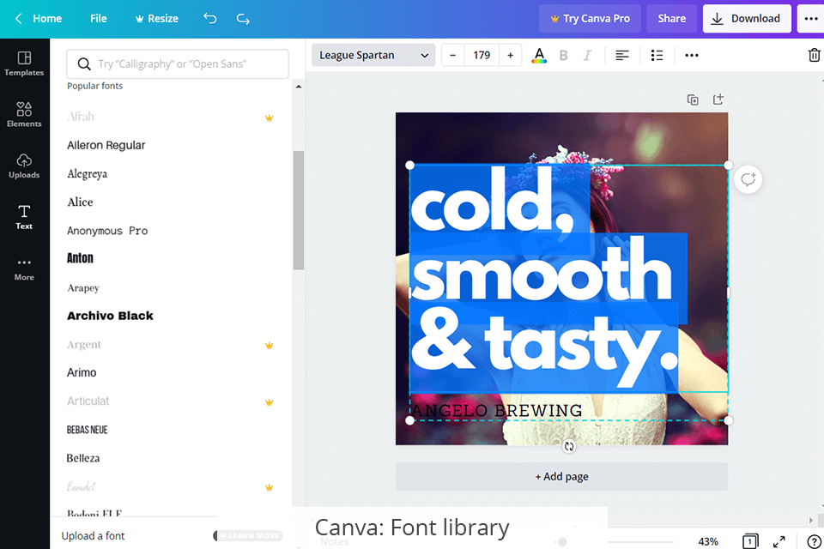Open the More sidebar options
The width and height of the screenshot is (824, 549).
click(x=24, y=268)
